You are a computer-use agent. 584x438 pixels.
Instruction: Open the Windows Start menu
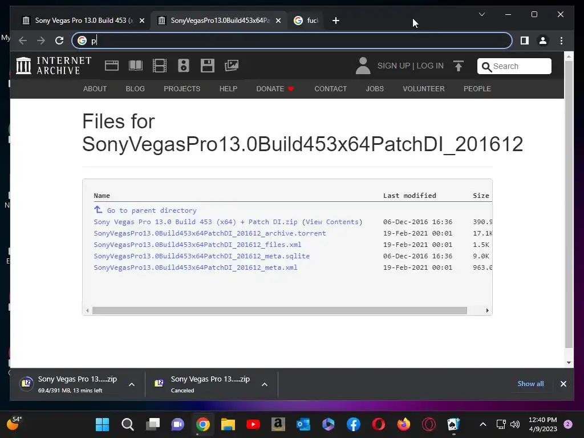(x=102, y=424)
